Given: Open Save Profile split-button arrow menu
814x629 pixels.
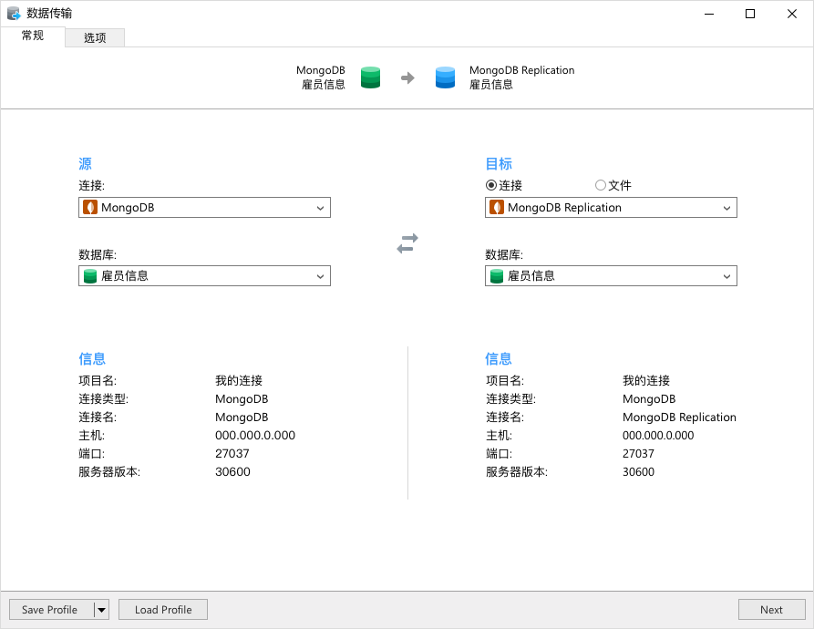Looking at the screenshot, I should (x=101, y=610).
